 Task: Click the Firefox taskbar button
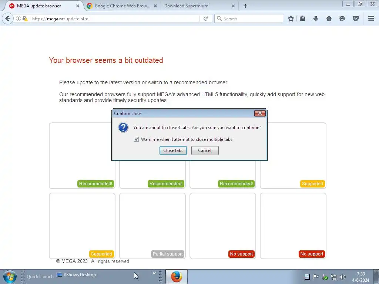coord(177,277)
